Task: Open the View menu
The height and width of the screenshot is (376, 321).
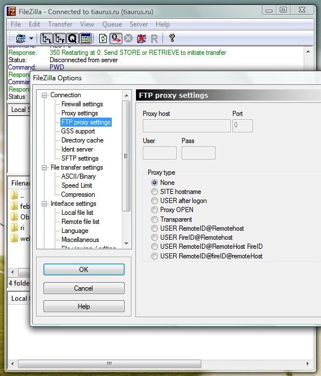Action: [87, 24]
